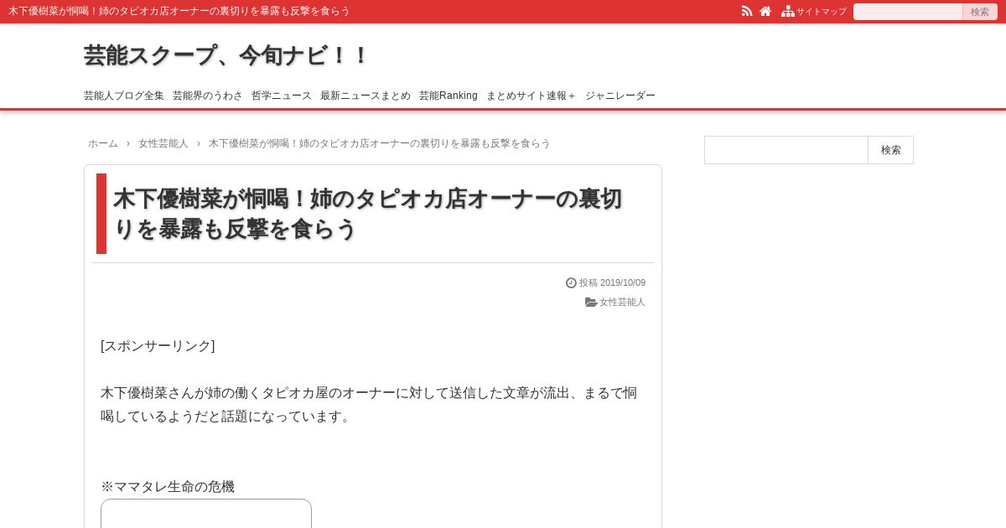The image size is (1006, 528).
Task: Open the RSS feed icon
Action: 747,11
